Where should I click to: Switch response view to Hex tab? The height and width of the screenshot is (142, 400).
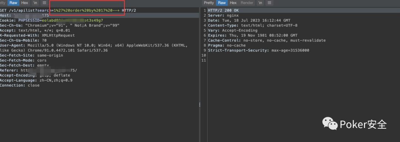pyautogui.click(x=233, y=3)
